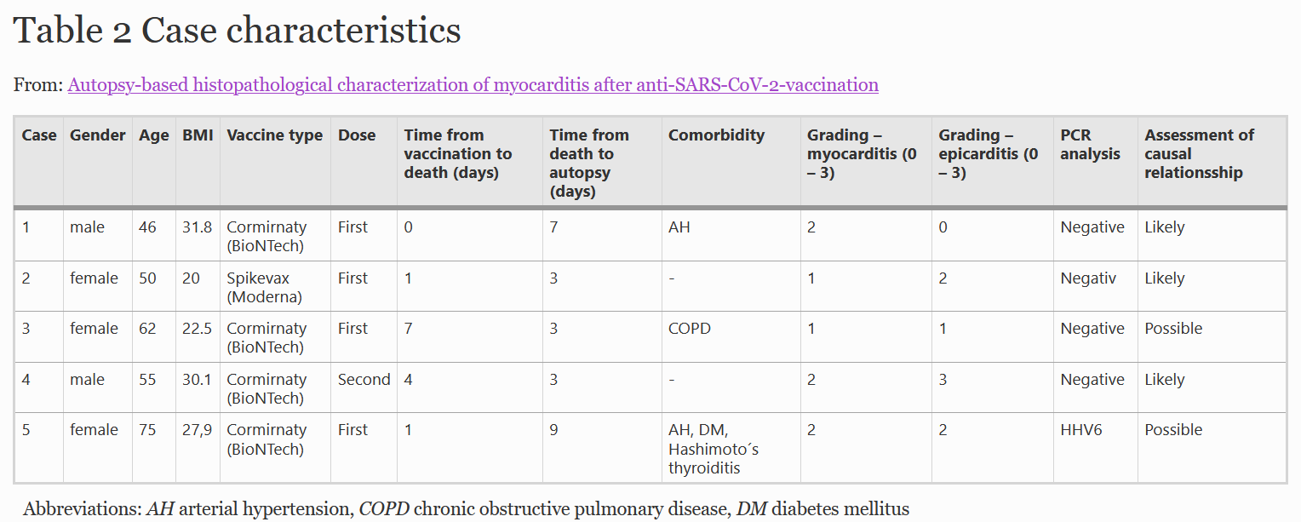The height and width of the screenshot is (522, 1301).
Task: Click the age 75 cell
Action: pyautogui.click(x=147, y=430)
